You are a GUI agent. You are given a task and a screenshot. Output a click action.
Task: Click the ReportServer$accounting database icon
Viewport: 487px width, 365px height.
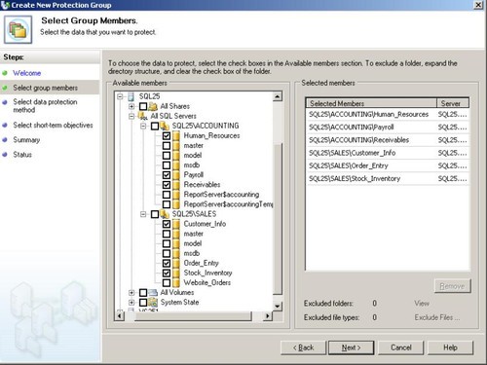point(176,195)
